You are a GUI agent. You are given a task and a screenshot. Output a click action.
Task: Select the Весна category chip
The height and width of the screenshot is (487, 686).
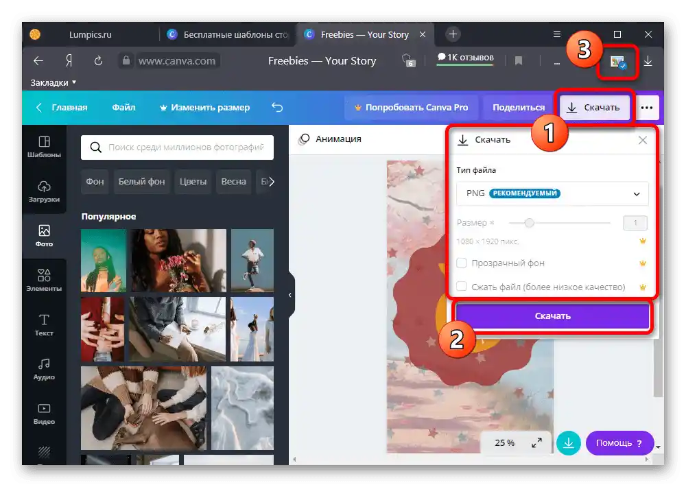(x=234, y=182)
